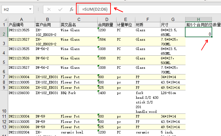The height and width of the screenshot is (136, 221).
Task: Select row 3 header
Action: (x=4, y=42)
